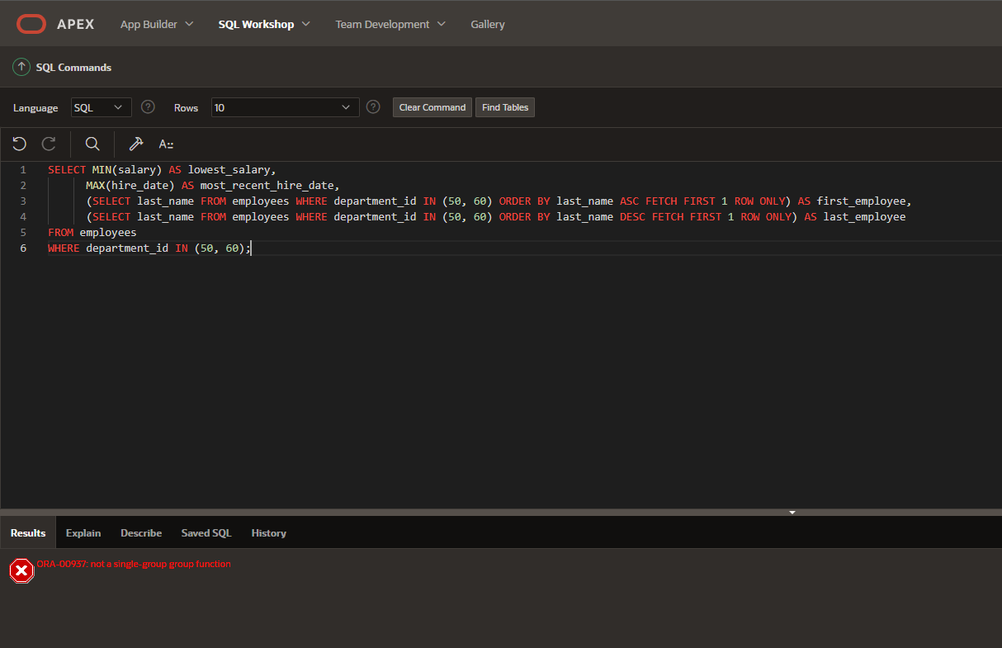The height and width of the screenshot is (648, 1002).
Task: Show the History tab
Action: (269, 532)
